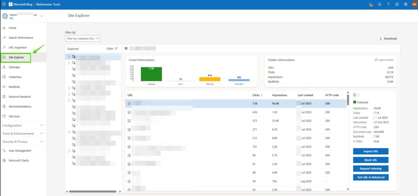Open the help question mark icon
The image size is (418, 196).
[388, 4]
